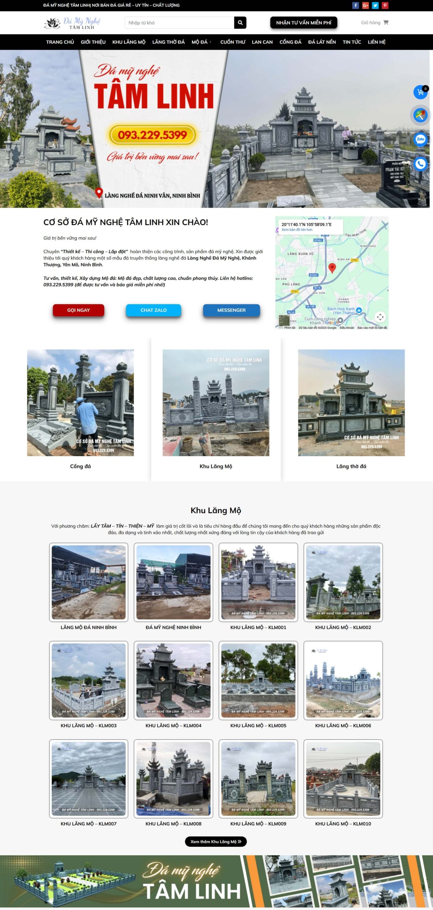This screenshot has height=910, width=433.
Task: Click the bottom Đá mỹ nghệ Tâm Linh banner
Action: 216,882
